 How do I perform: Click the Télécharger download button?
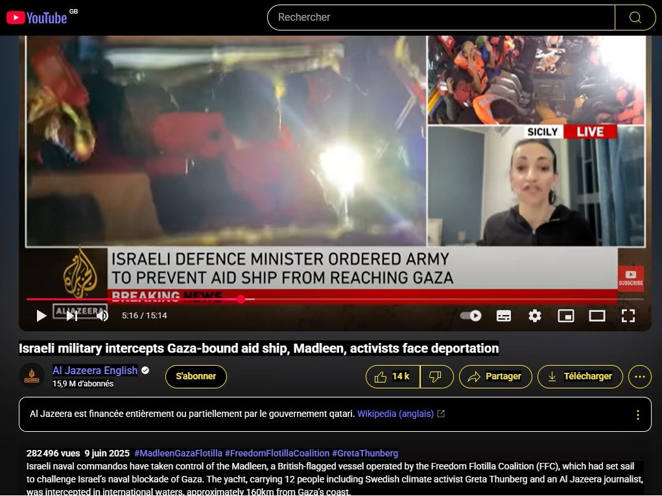point(580,377)
